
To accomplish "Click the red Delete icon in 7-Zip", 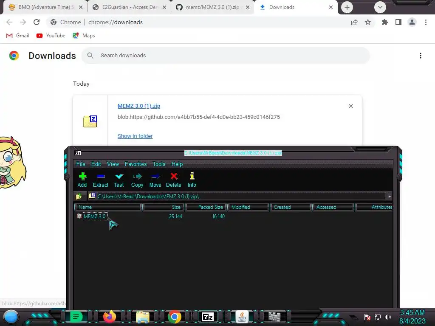I will (174, 180).
